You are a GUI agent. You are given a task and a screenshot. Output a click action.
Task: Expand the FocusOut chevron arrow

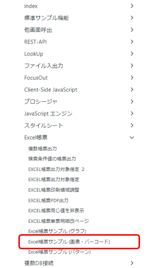tap(132, 78)
